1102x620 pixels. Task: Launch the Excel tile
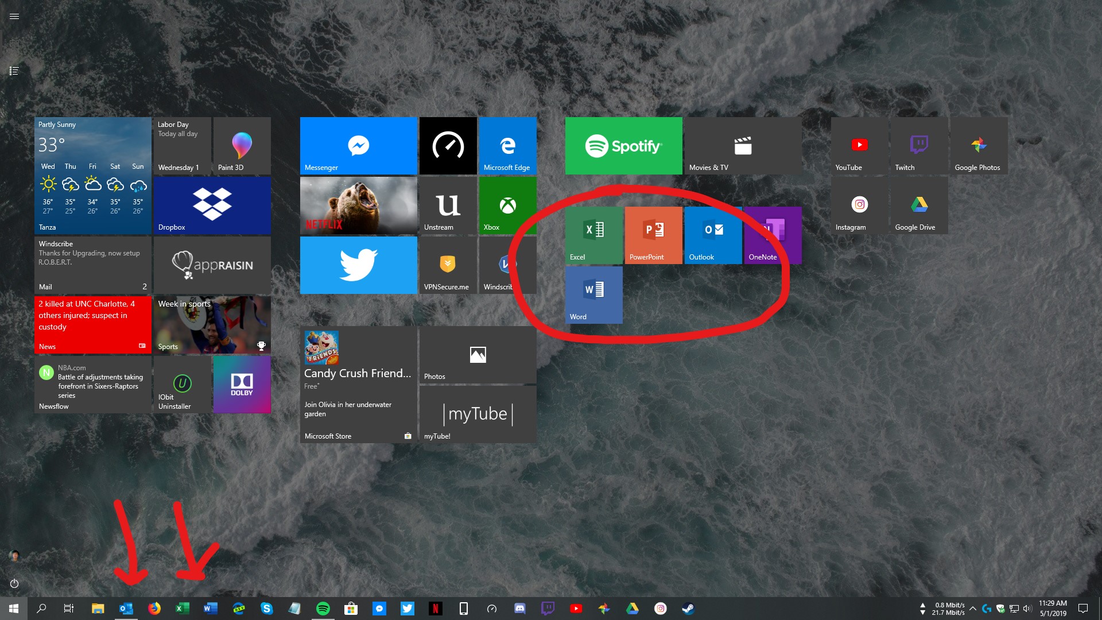(593, 235)
